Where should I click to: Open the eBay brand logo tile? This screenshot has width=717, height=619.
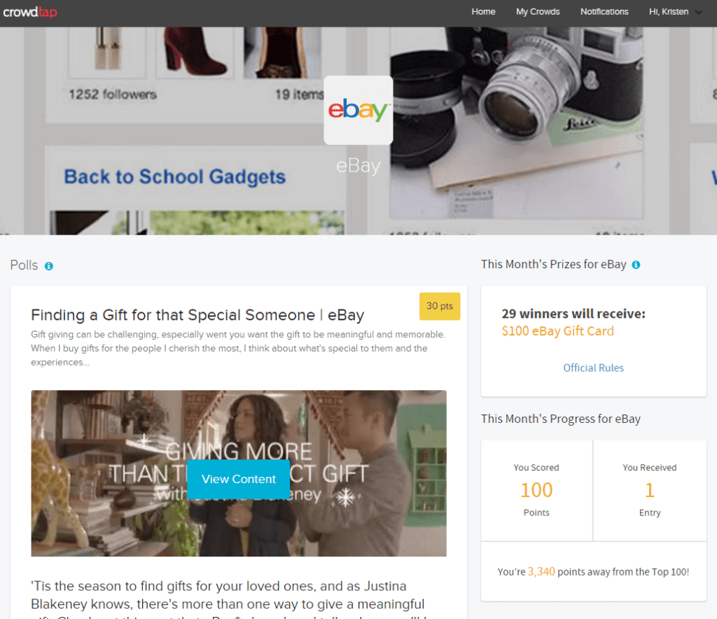pyautogui.click(x=358, y=110)
